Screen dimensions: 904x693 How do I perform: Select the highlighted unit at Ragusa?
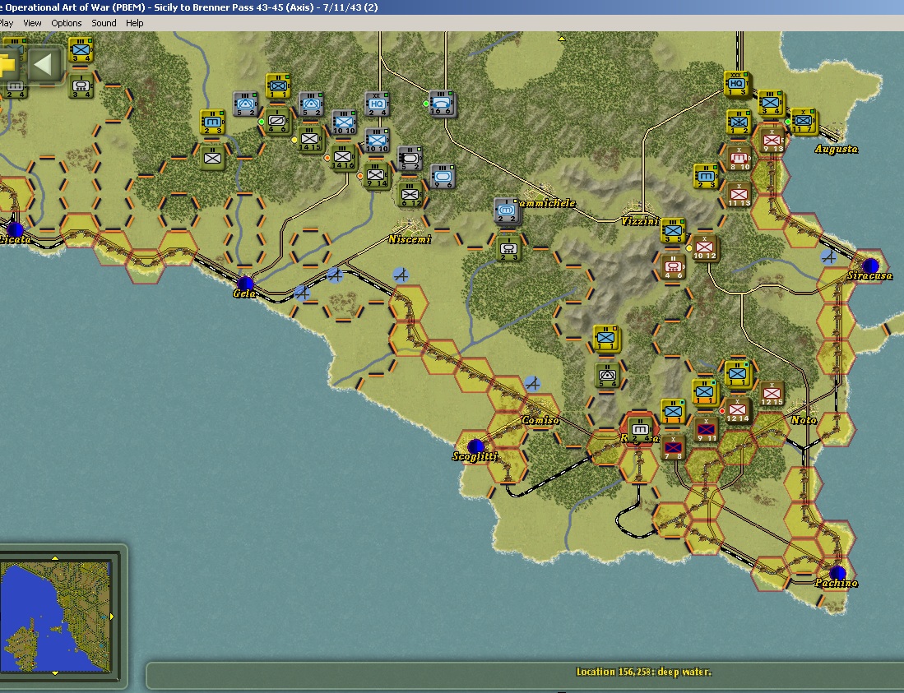coord(639,430)
